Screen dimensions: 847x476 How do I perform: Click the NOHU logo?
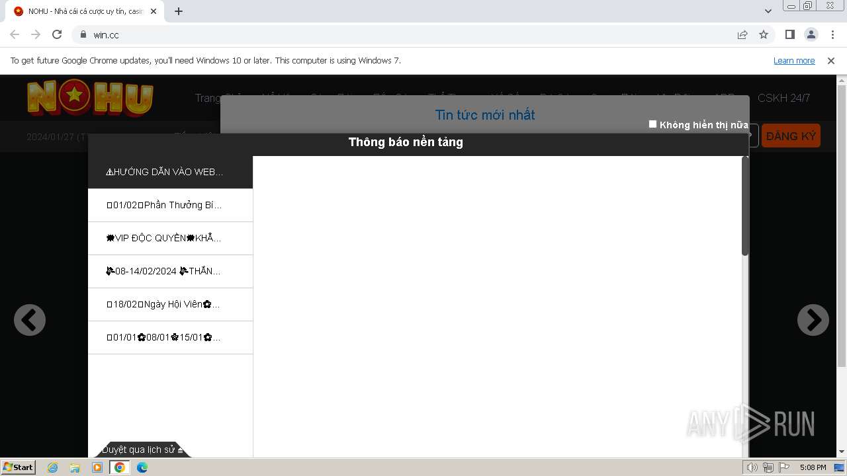90,98
